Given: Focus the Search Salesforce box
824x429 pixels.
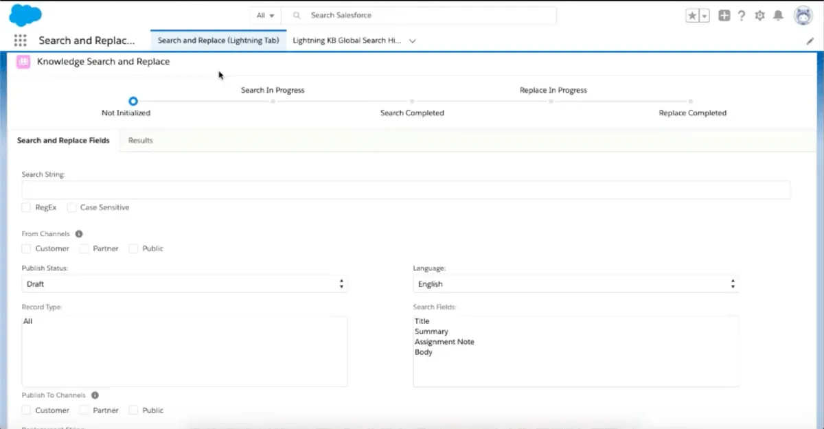Looking at the screenshot, I should point(419,15).
